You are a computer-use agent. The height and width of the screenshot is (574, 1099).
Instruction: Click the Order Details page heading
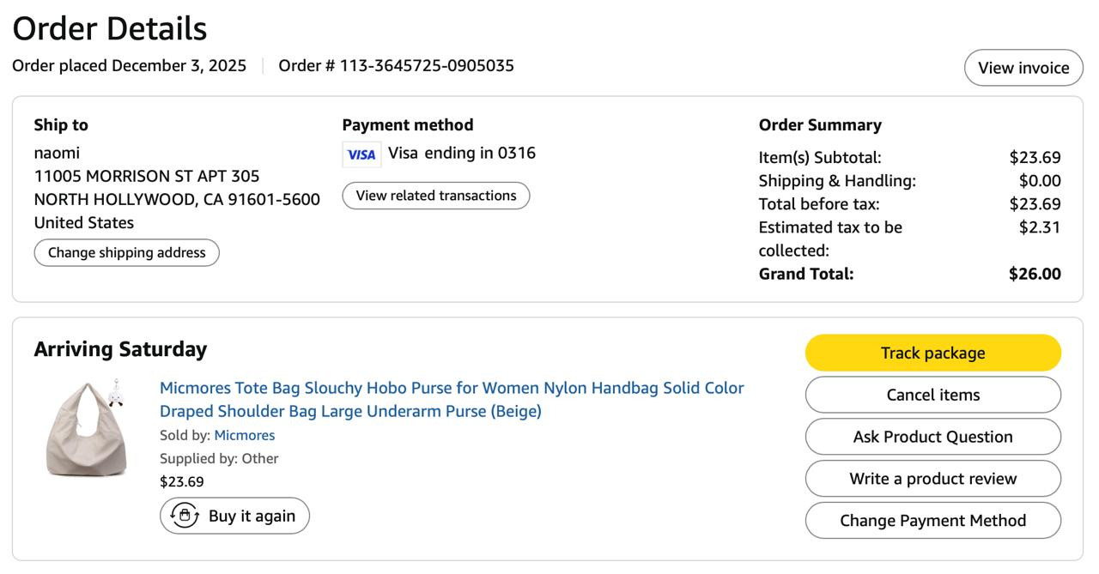[x=110, y=28]
